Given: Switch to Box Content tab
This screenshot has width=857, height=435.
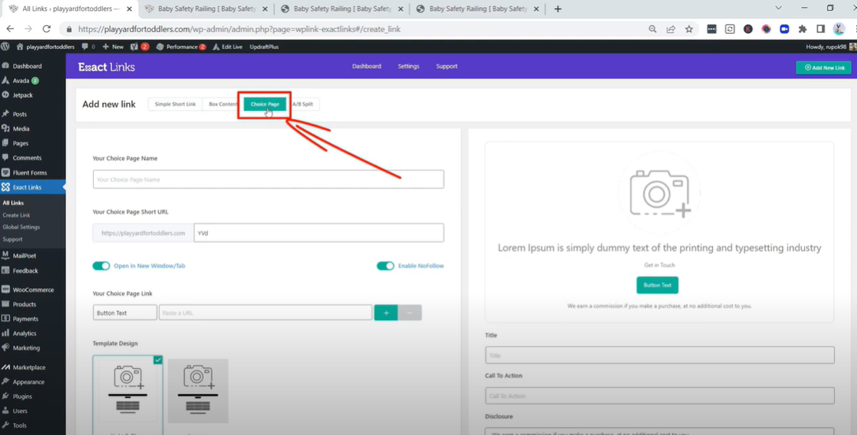Looking at the screenshot, I should pos(222,105).
